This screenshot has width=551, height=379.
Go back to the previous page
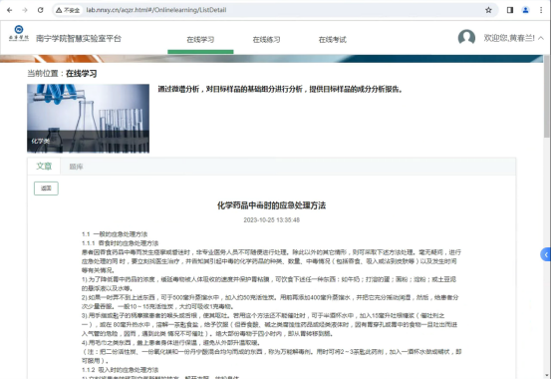pyautogui.click(x=10, y=10)
